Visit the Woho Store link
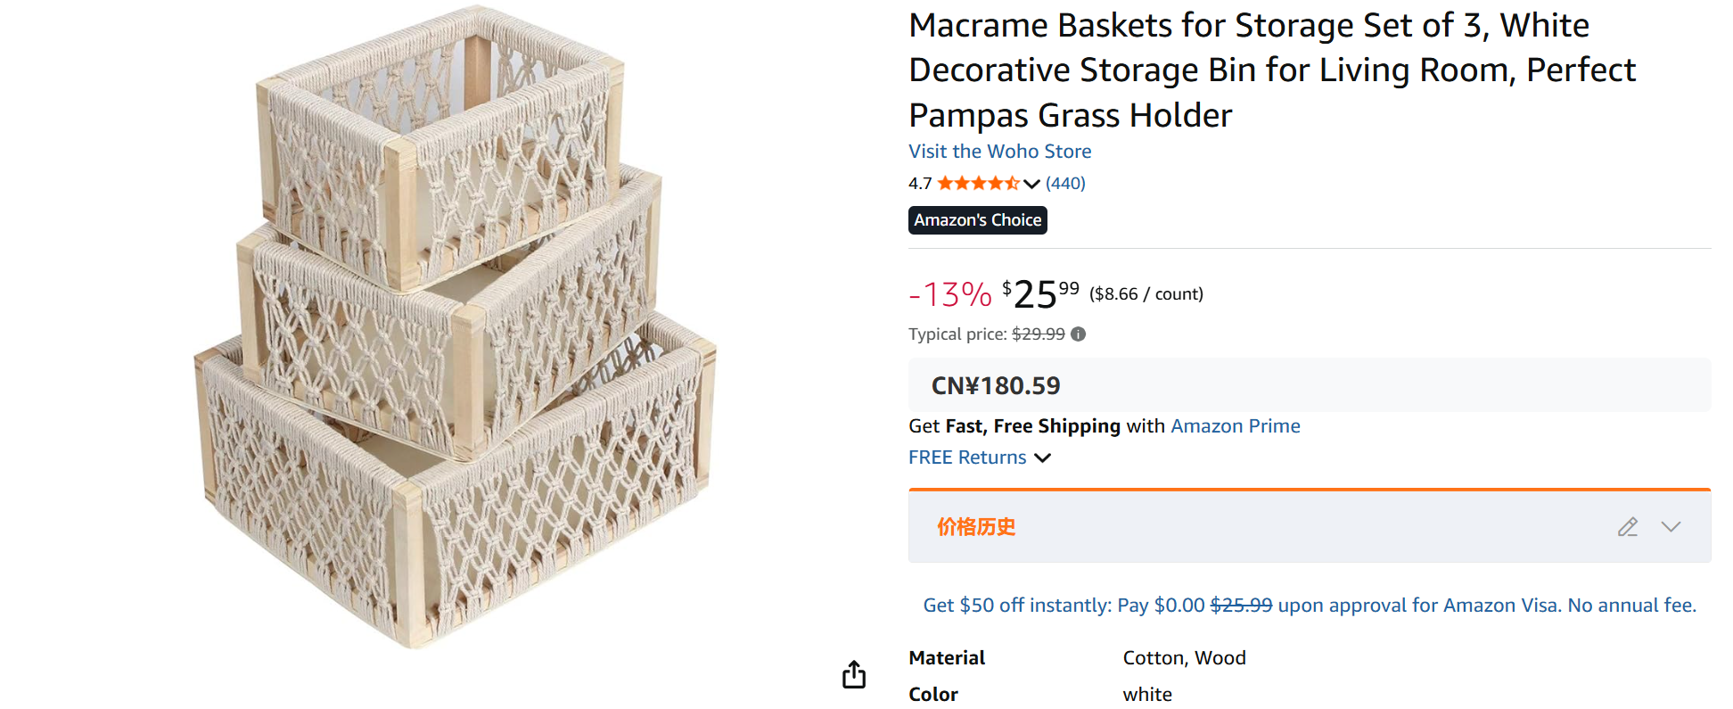This screenshot has height=709, width=1733. click(x=999, y=152)
